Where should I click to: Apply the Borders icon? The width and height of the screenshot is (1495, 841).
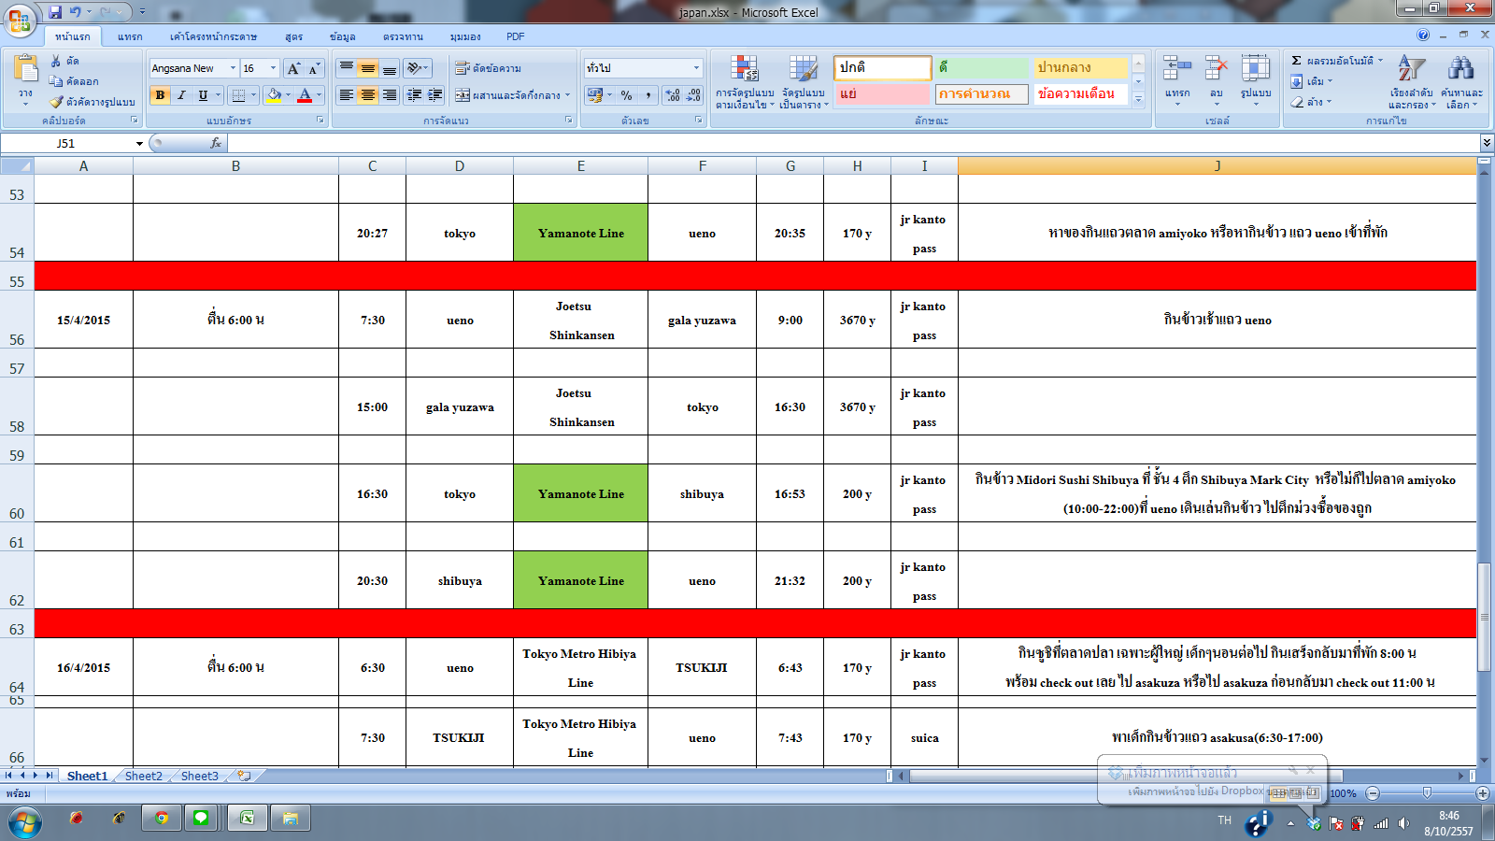tap(238, 95)
